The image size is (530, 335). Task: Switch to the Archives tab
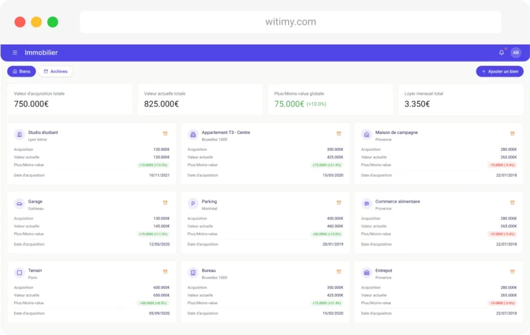tap(55, 71)
